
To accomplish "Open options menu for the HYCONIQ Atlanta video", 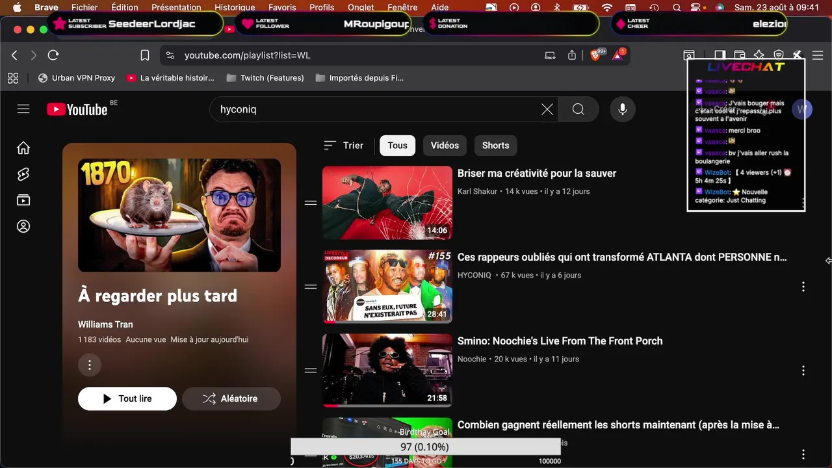I will tap(803, 287).
